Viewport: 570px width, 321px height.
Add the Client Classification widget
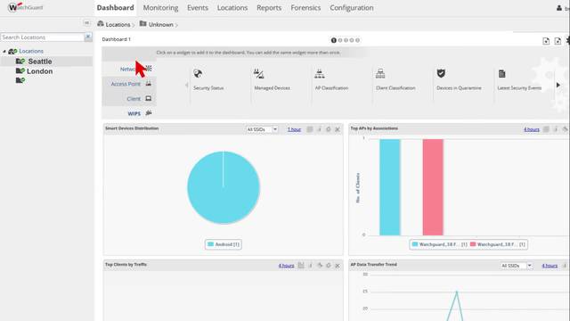395,79
